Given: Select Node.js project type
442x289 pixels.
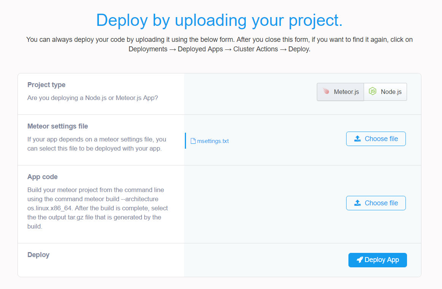Looking at the screenshot, I should click(x=385, y=92).
